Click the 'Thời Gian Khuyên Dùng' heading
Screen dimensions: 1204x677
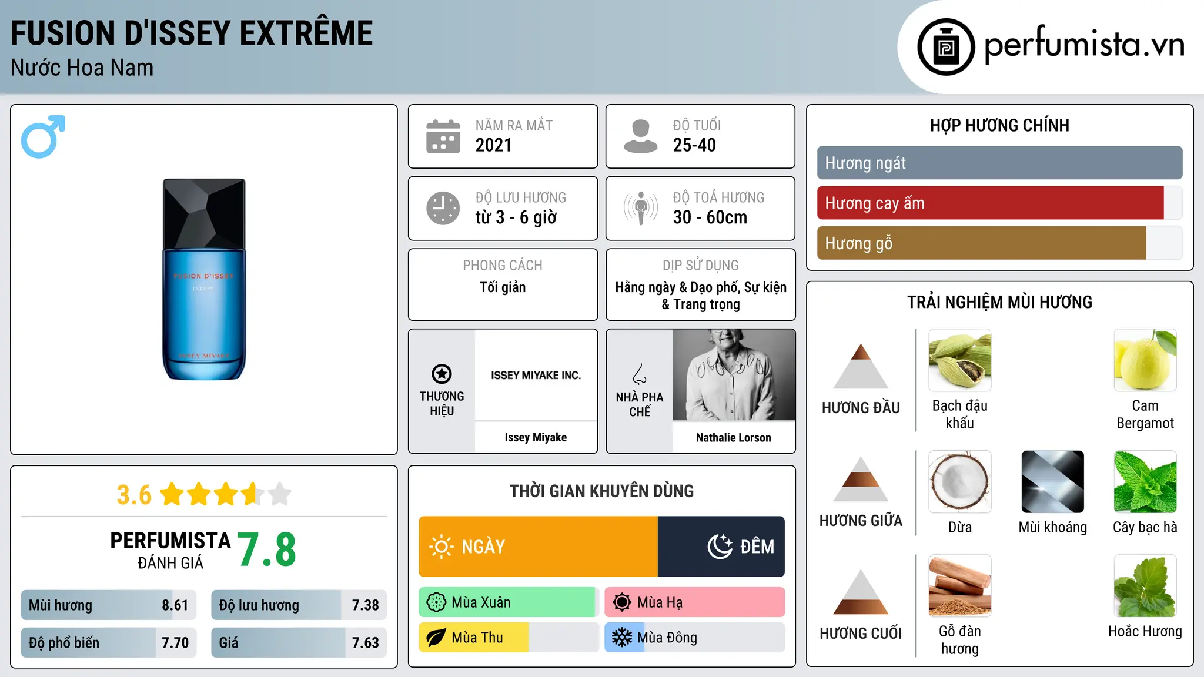pos(602,491)
